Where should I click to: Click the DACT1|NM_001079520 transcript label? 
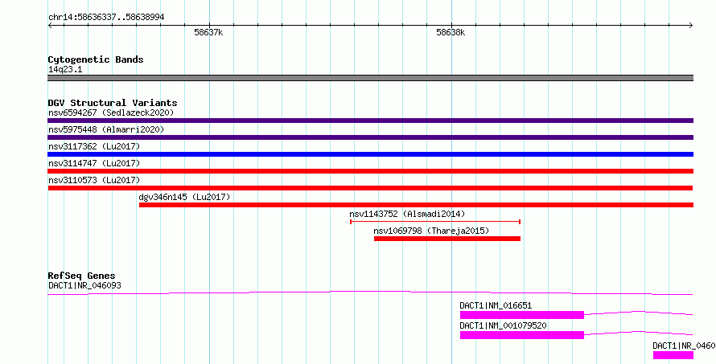503,325
